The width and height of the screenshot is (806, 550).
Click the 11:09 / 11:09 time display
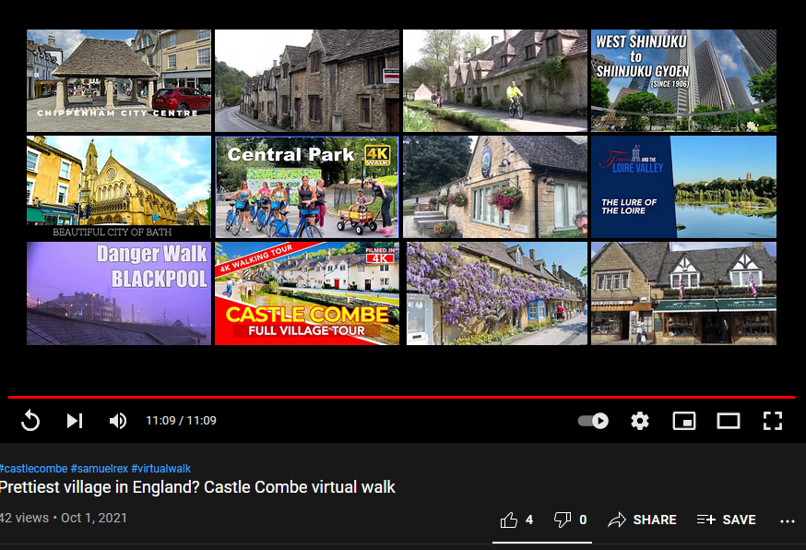181,421
